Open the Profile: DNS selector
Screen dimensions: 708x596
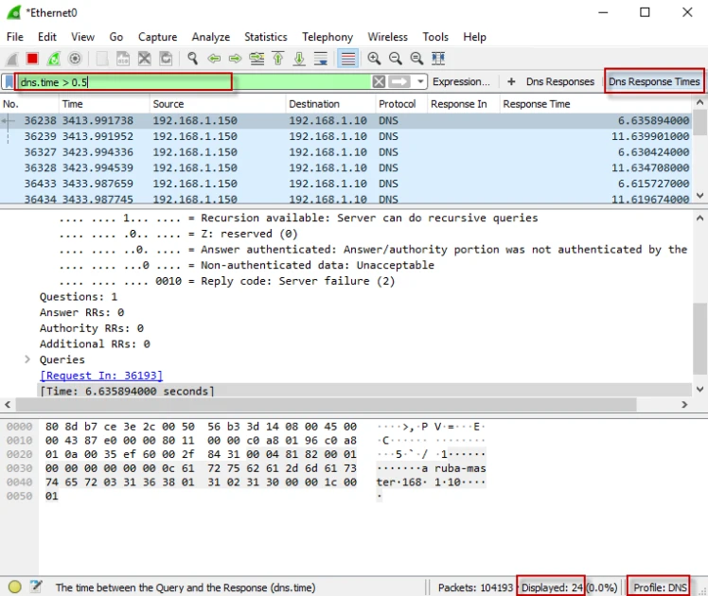tap(659, 587)
